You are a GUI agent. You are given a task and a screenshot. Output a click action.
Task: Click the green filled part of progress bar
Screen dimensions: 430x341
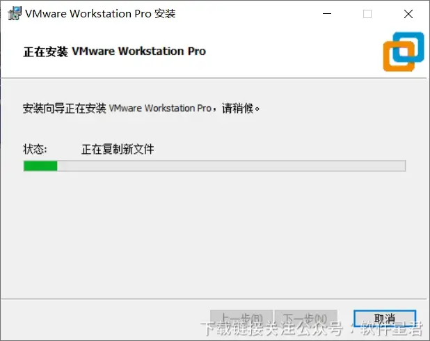40,166
